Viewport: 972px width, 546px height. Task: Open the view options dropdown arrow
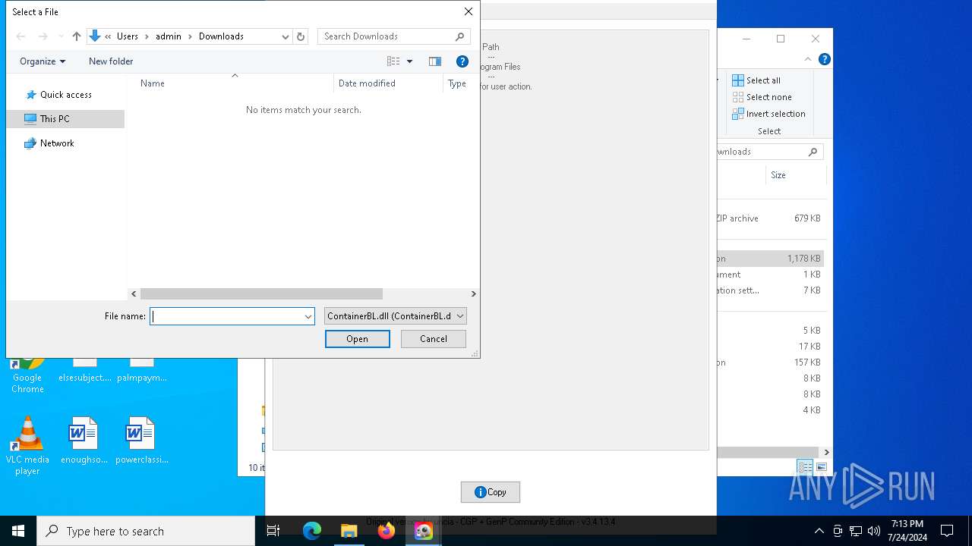pyautogui.click(x=409, y=61)
